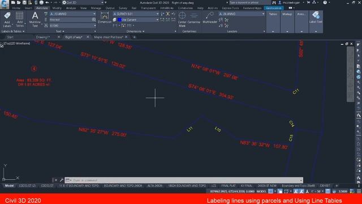Viewport: 362px width, 204px height.
Task: Click the Add Tables tool
Action: coord(20,19)
